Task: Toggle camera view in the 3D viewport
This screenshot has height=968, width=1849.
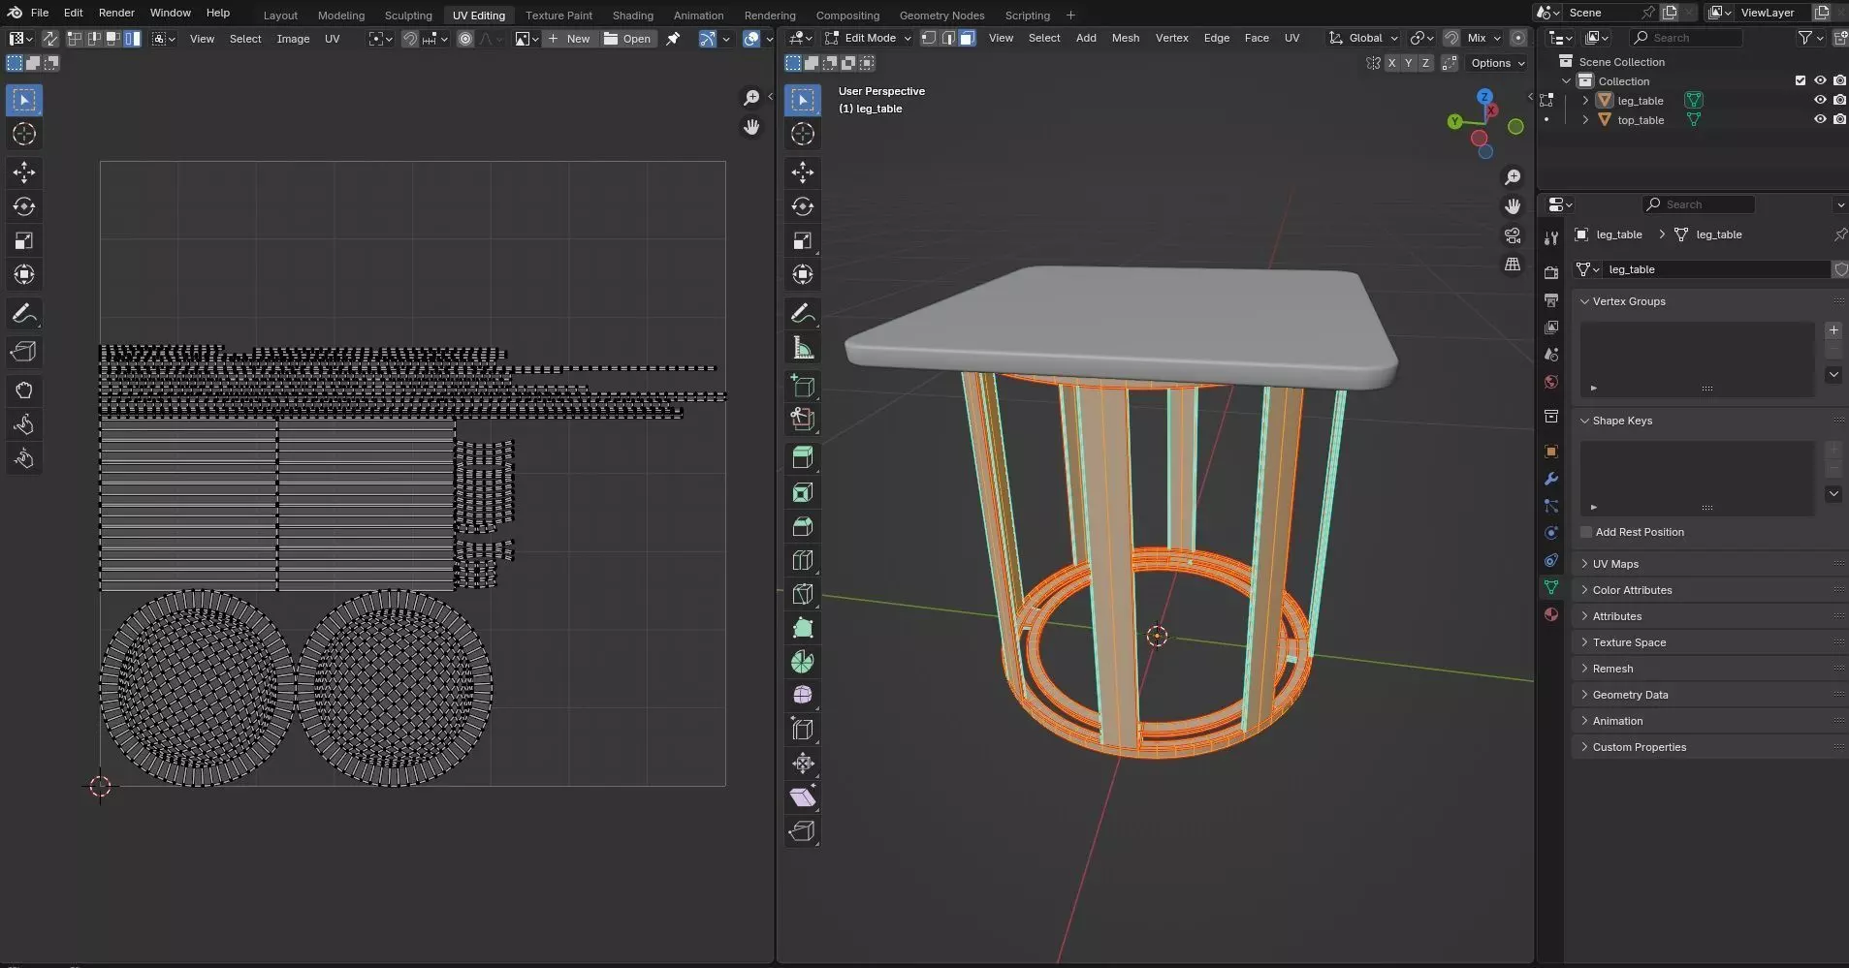Action: pyautogui.click(x=1513, y=235)
